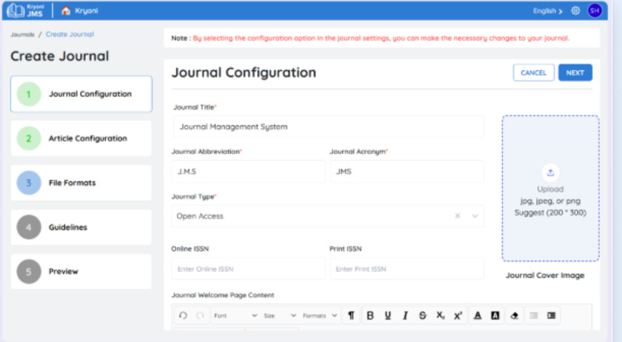This screenshot has width=622, height=342.
Task: Toggle paragraph format in the editor
Action: tap(351, 315)
